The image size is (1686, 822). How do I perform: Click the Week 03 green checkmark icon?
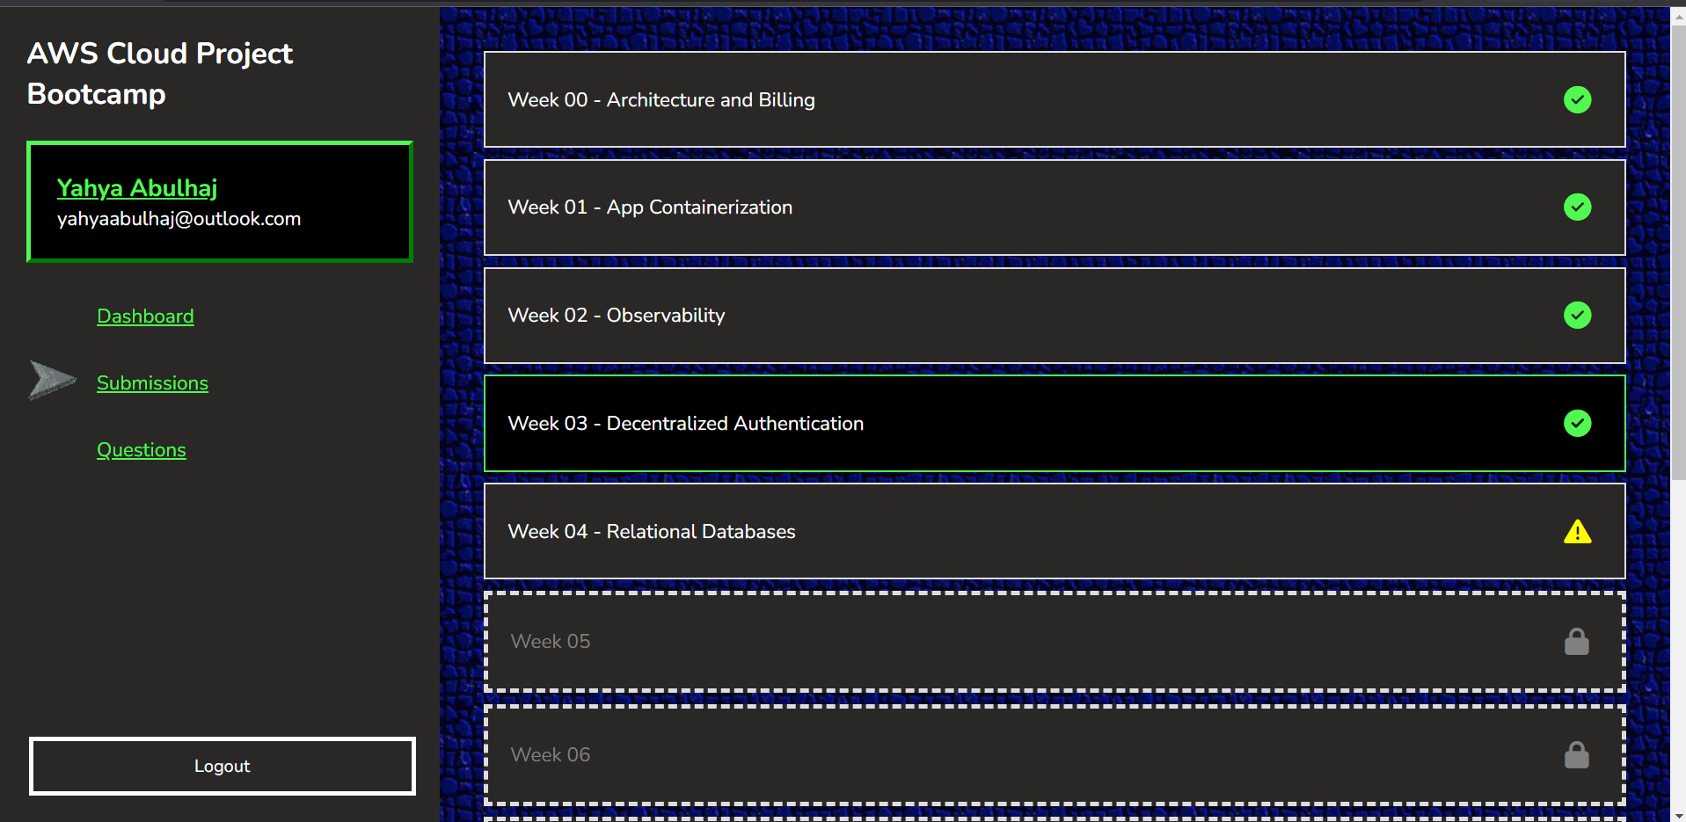tap(1577, 423)
